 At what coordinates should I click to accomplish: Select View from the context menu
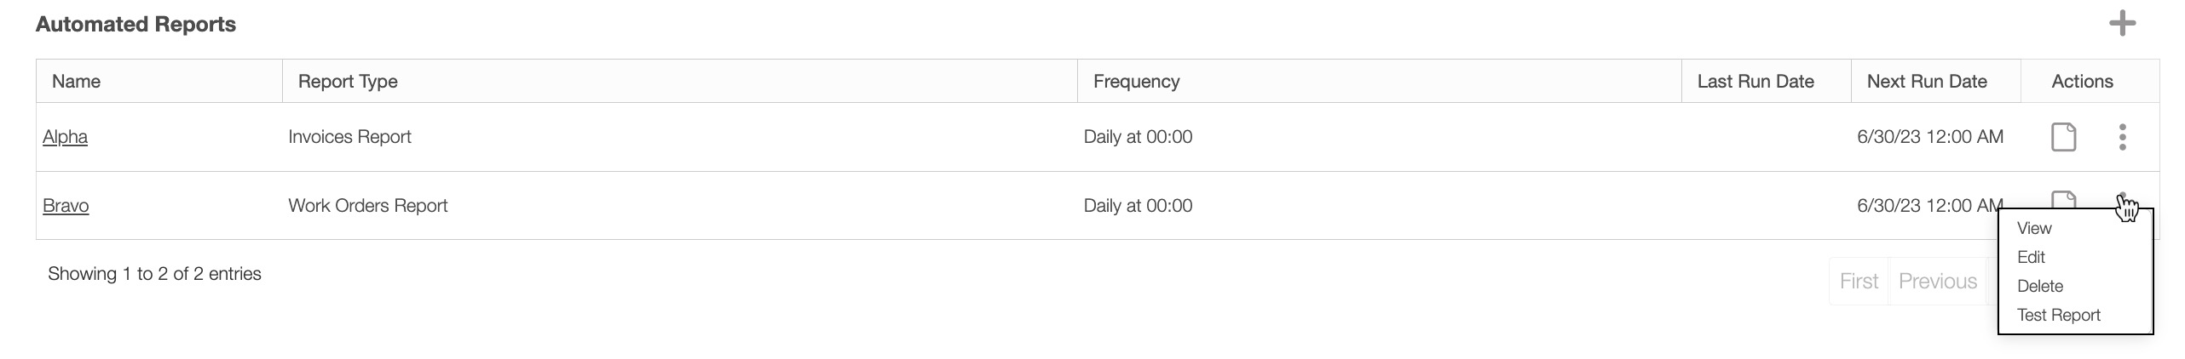pyautogui.click(x=2034, y=228)
